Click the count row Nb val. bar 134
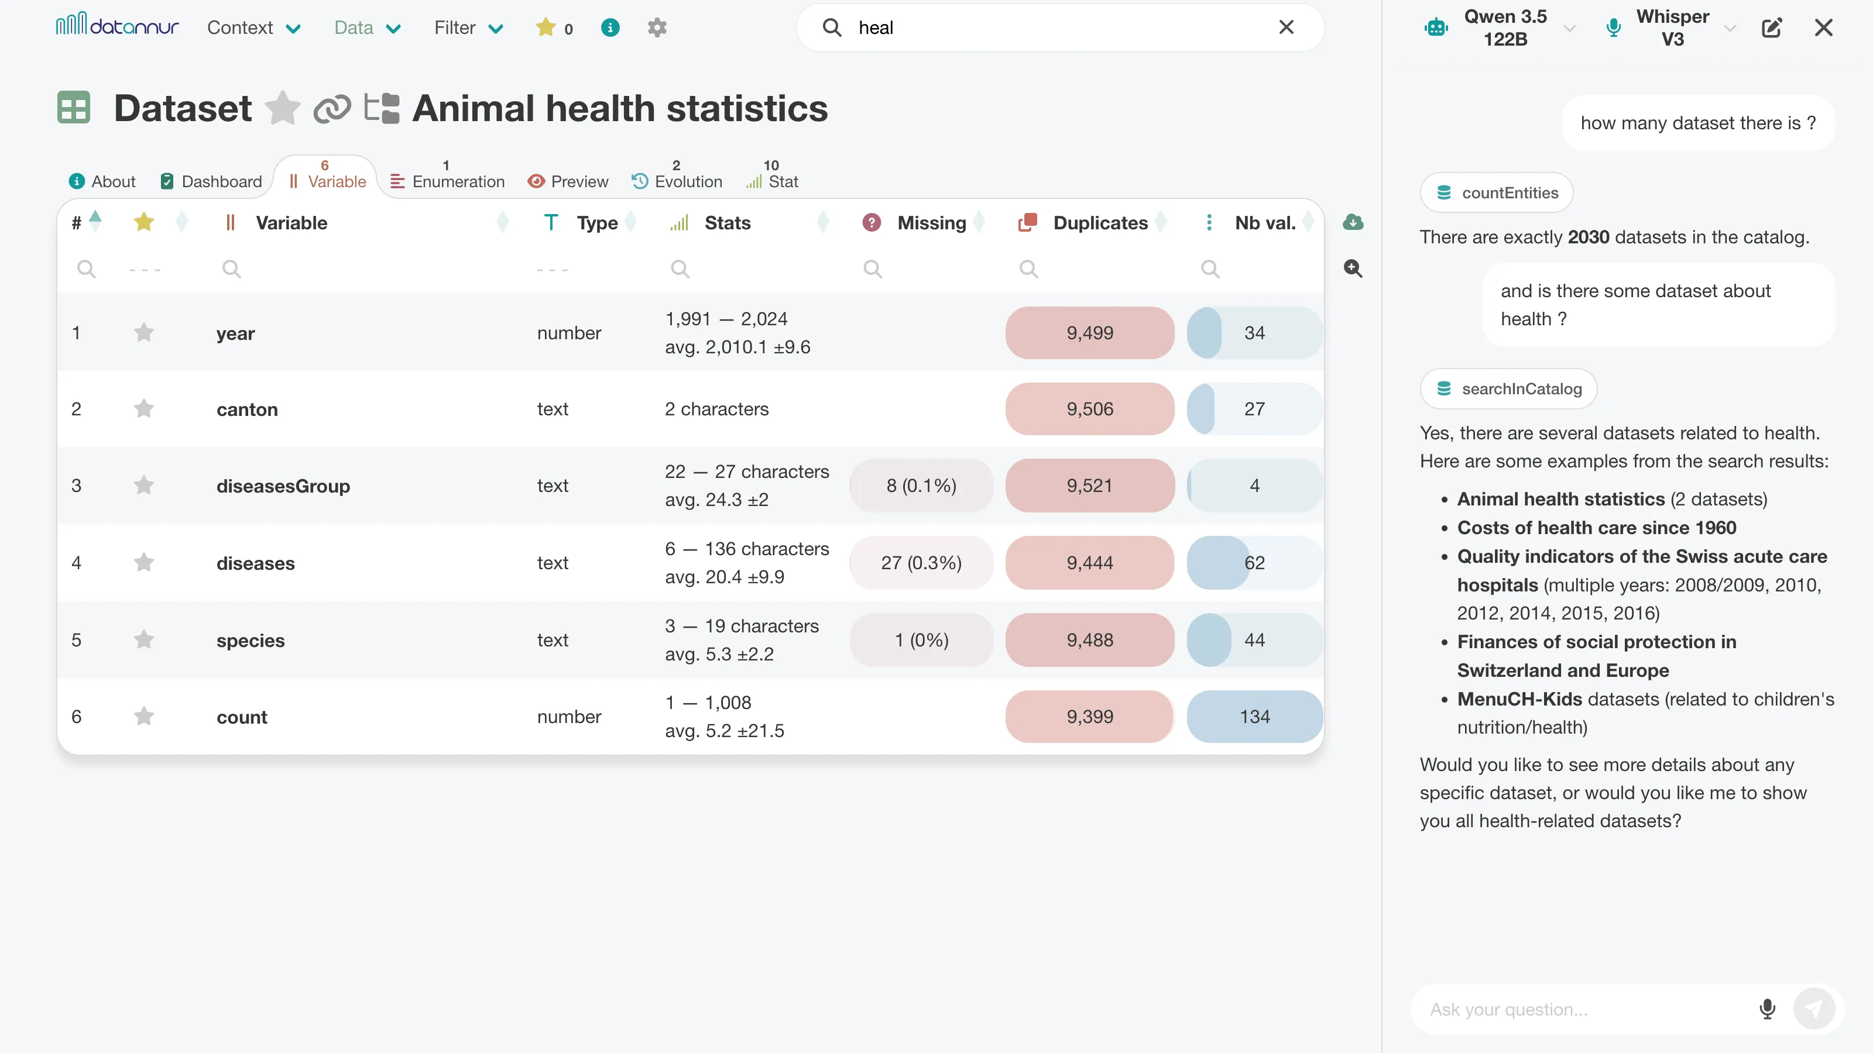 click(x=1254, y=717)
